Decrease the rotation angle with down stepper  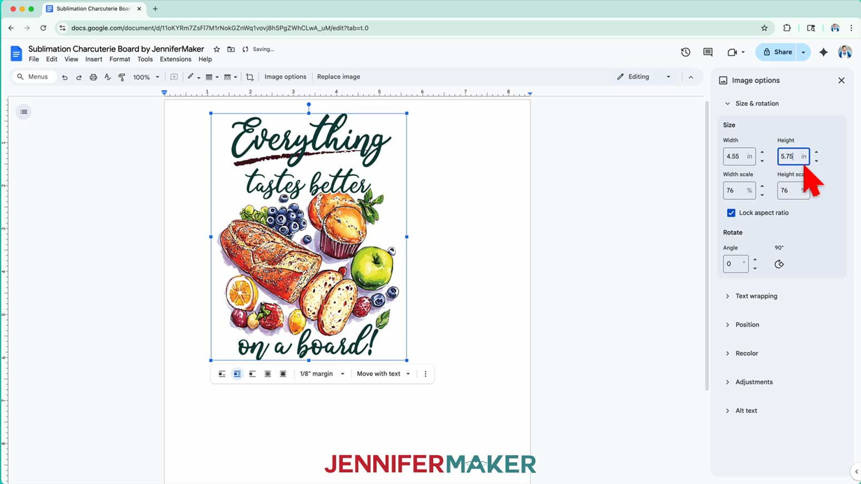click(x=755, y=269)
